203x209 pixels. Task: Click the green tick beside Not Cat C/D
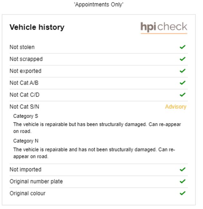pyautogui.click(x=182, y=95)
